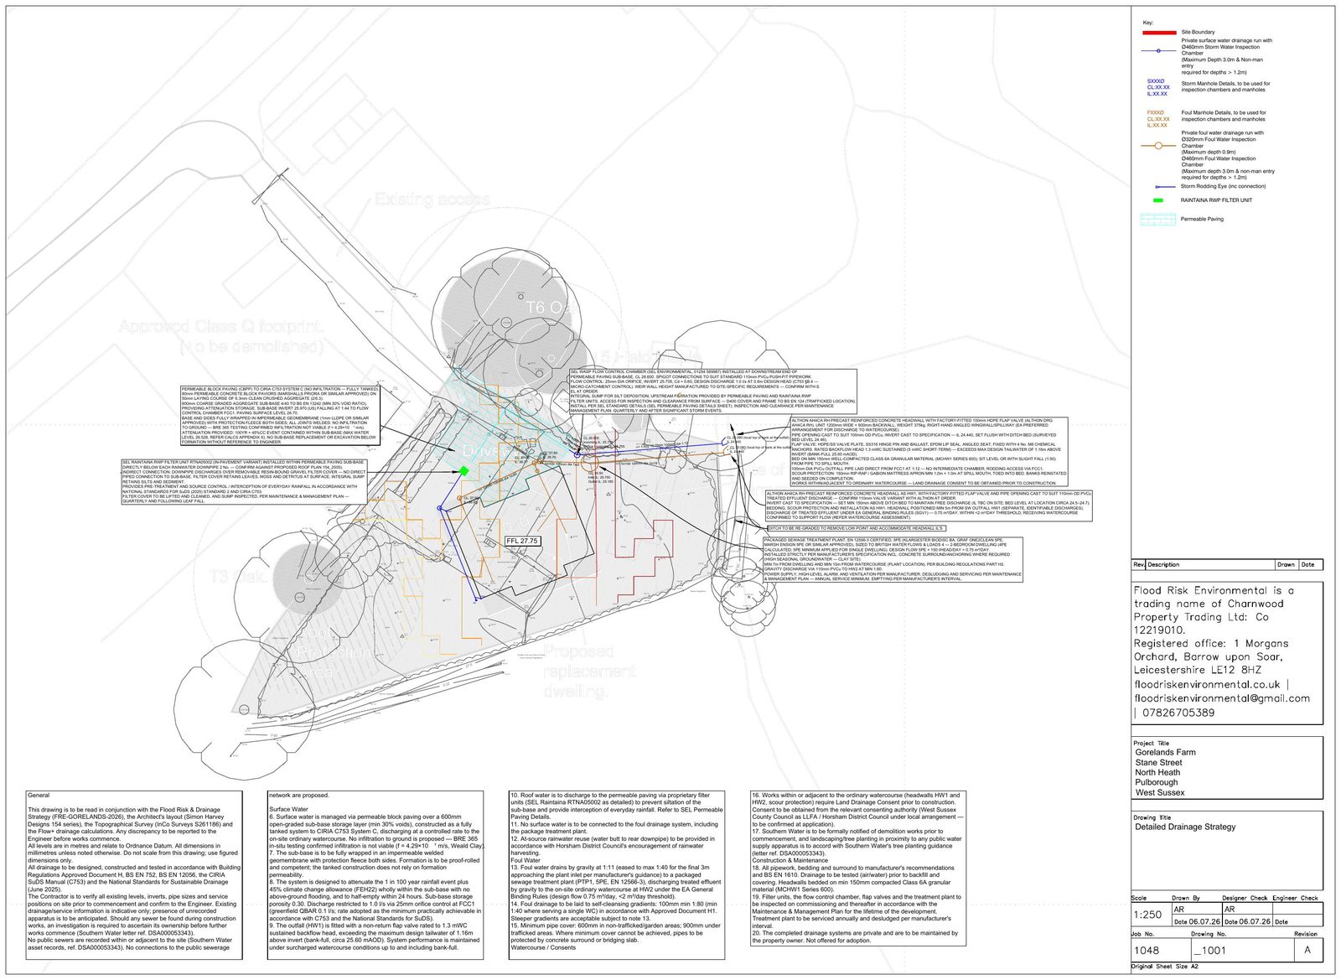Viewport: 1341px width, 980px height.
Task: Click the green Raintaina RWP filter unit symbol in key
Action: tap(1158, 200)
